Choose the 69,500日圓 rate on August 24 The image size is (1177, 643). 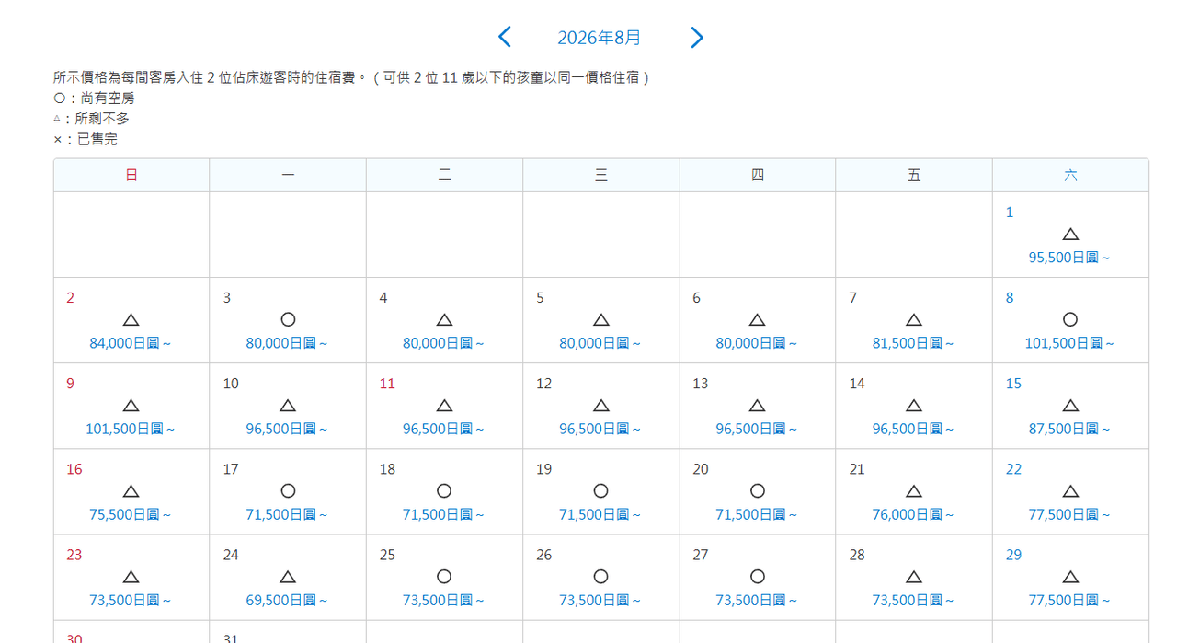(287, 601)
